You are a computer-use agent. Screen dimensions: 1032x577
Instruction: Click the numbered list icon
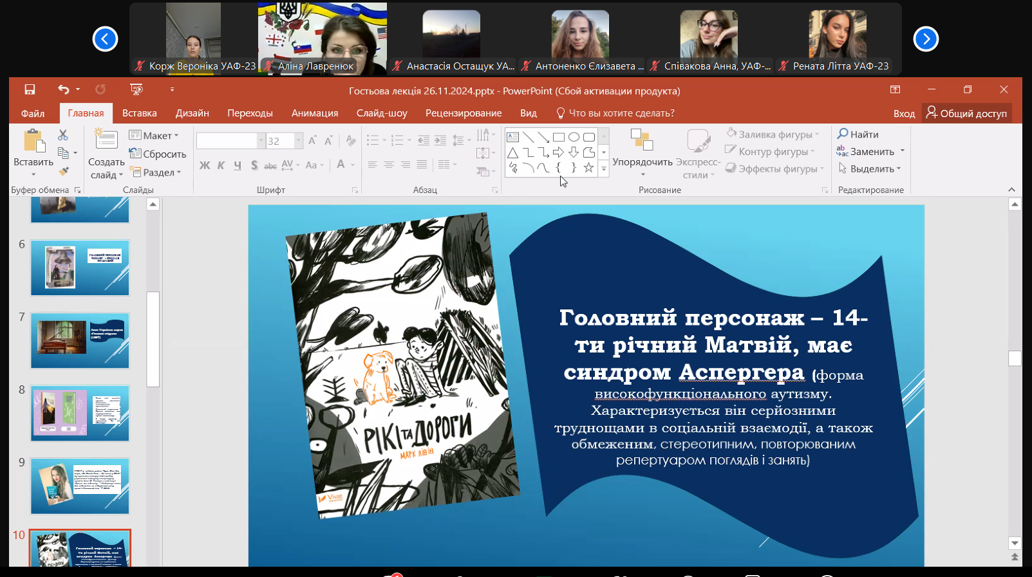[397, 140]
